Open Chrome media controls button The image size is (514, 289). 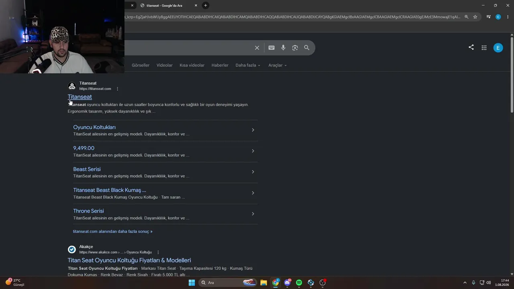[488, 17]
